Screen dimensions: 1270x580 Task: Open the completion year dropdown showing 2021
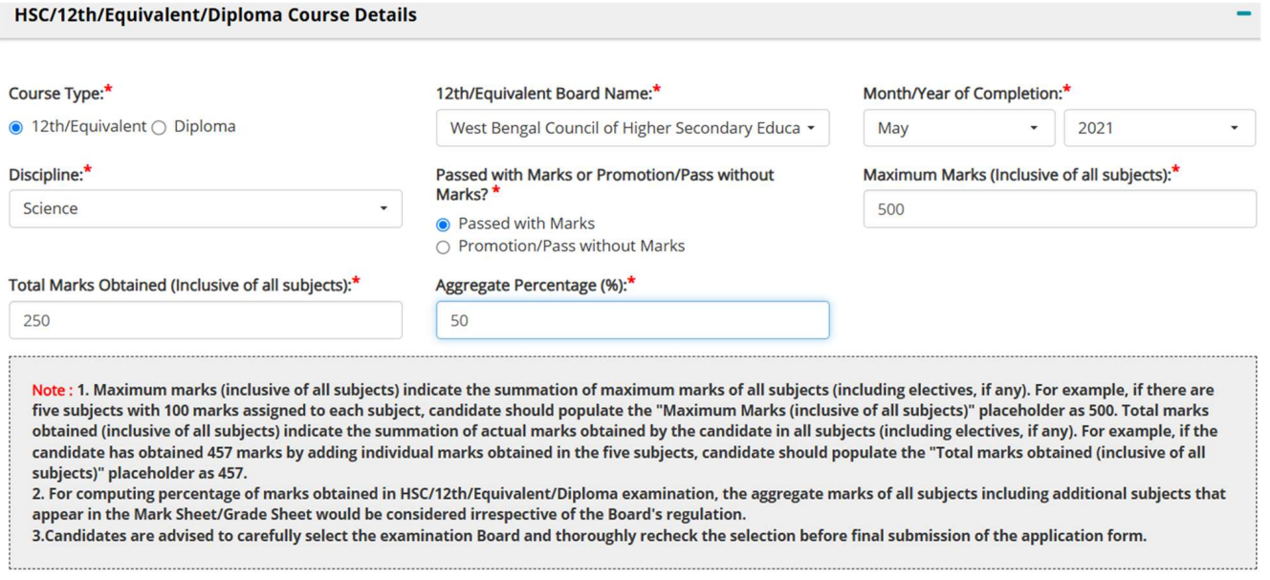(x=1159, y=128)
